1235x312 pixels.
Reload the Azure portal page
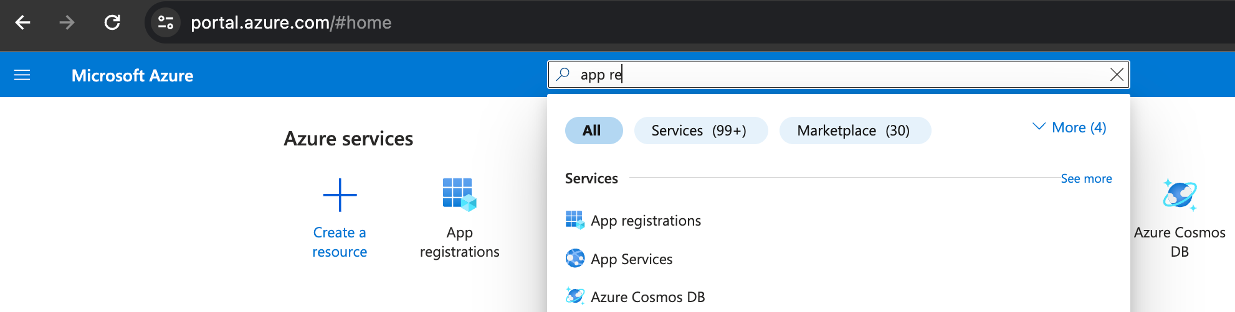[x=112, y=23]
